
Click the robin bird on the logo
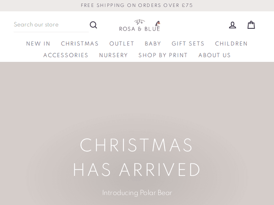click(x=158, y=23)
